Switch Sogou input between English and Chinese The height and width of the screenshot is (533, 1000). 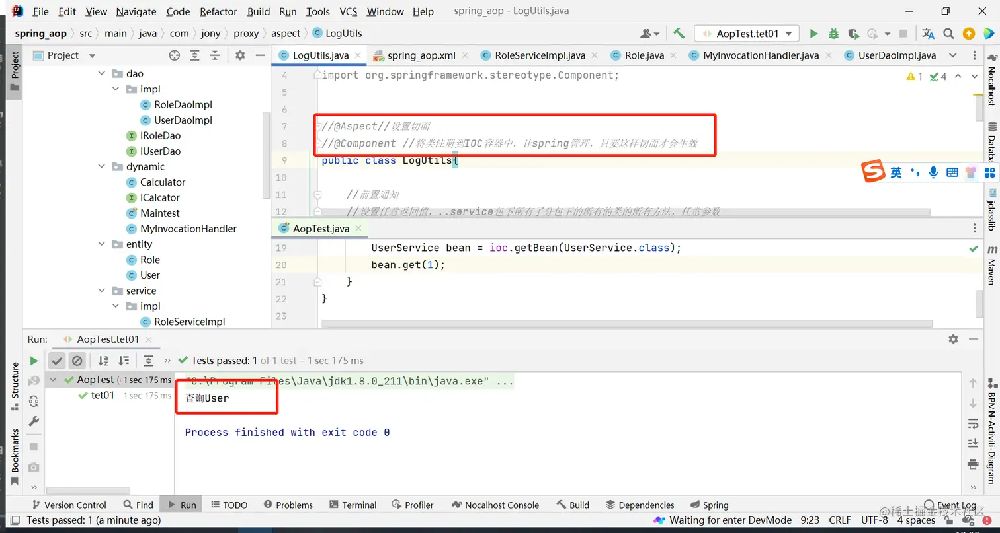(896, 172)
